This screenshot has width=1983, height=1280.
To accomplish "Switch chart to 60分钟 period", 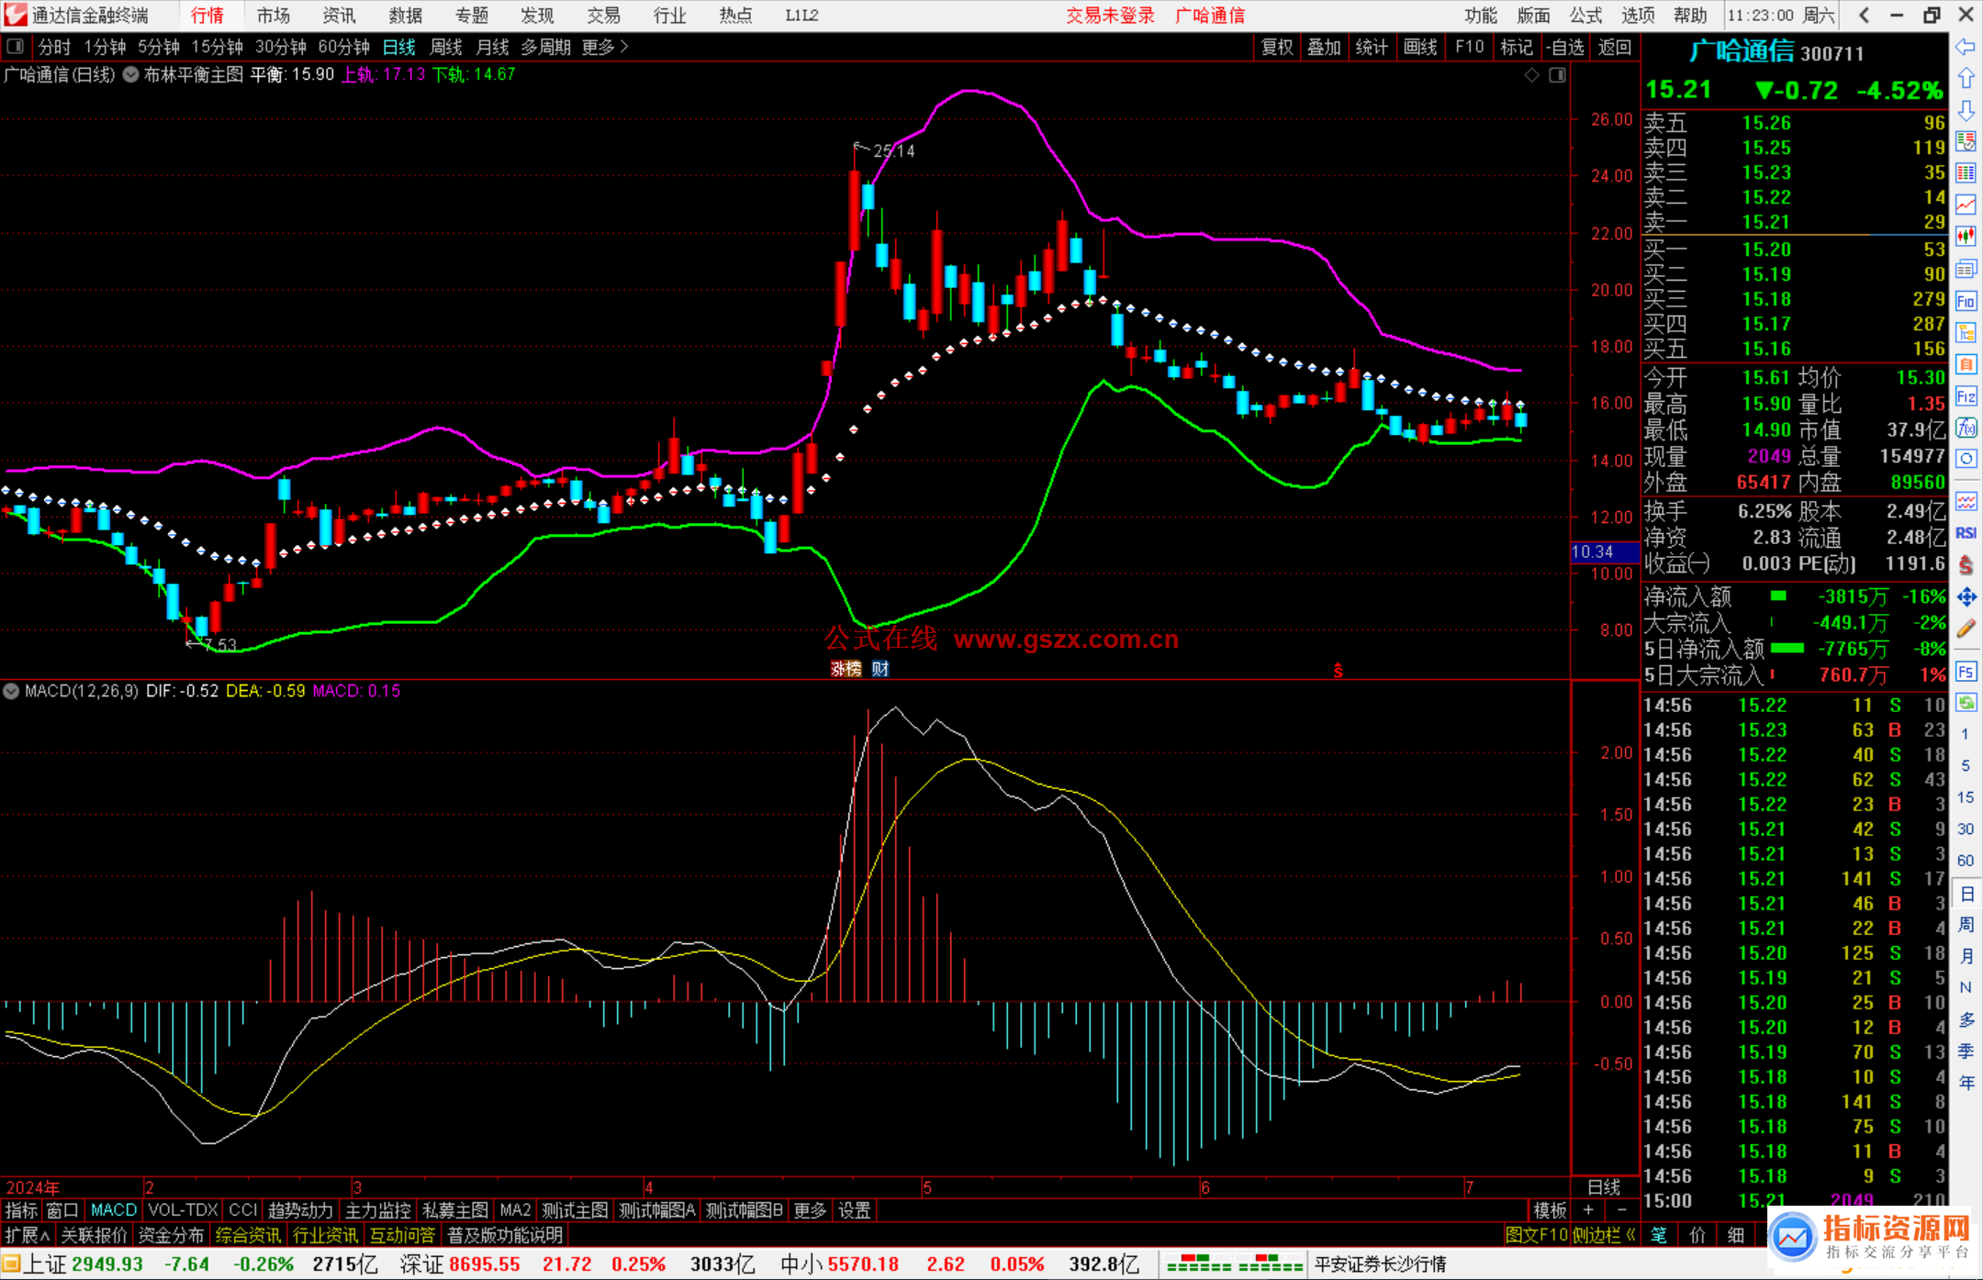I will [x=343, y=47].
